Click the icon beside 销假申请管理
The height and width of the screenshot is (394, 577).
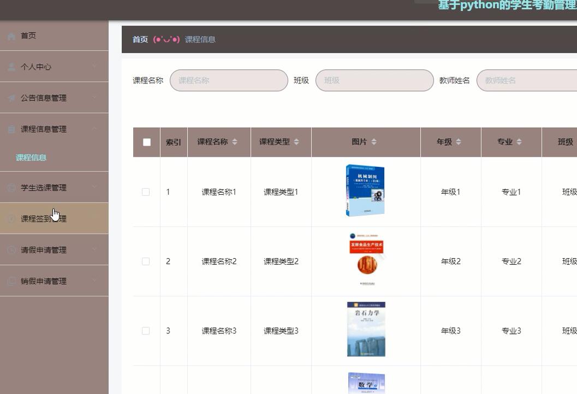click(x=11, y=282)
